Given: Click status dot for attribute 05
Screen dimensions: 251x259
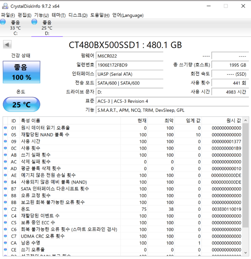Looking at the screenshot, I should click(5, 134).
